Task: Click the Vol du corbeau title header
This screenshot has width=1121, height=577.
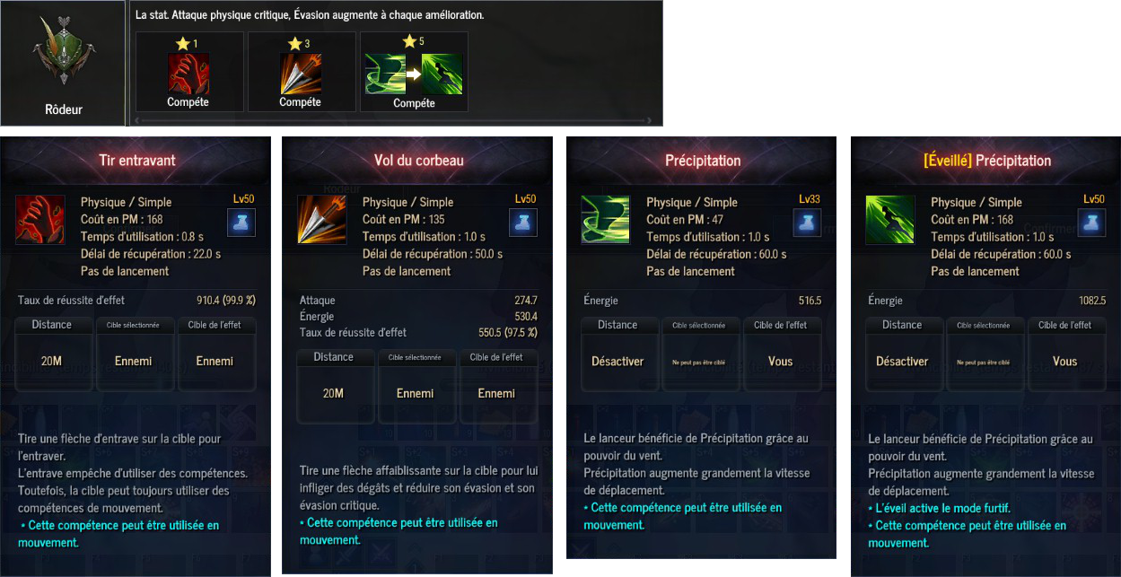Action: tap(418, 161)
